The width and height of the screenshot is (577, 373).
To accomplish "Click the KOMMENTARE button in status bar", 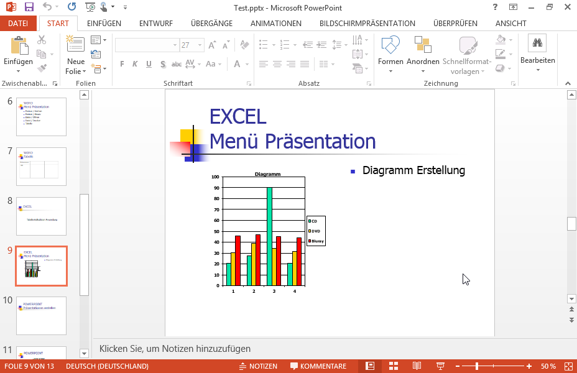I will (318, 366).
